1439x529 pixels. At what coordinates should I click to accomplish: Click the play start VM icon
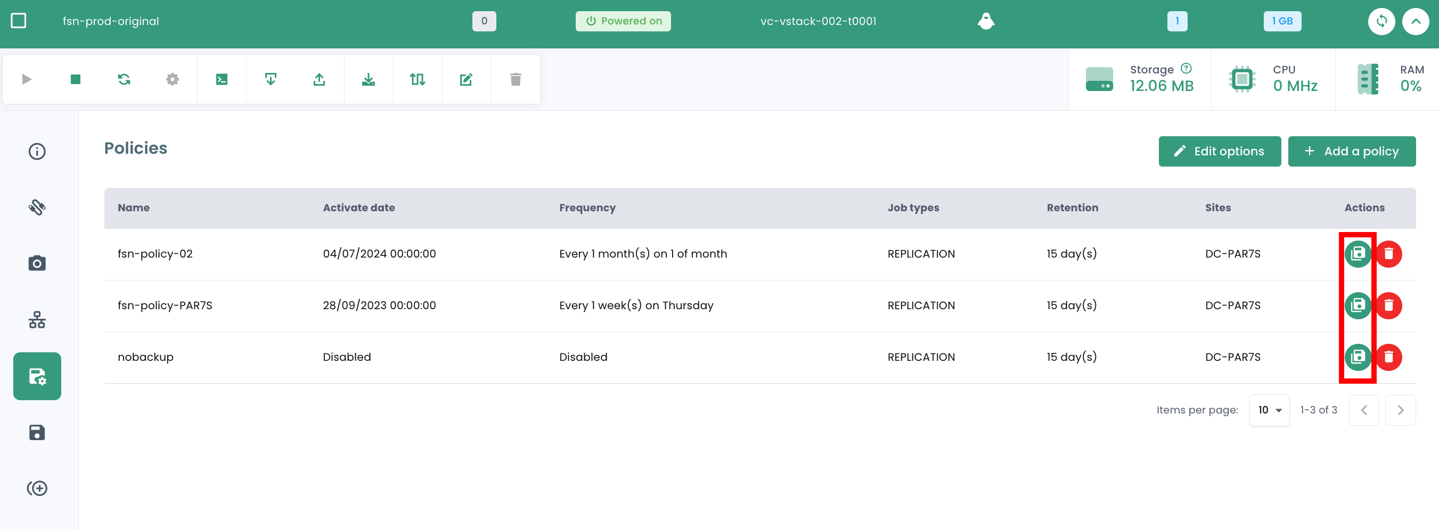point(26,79)
